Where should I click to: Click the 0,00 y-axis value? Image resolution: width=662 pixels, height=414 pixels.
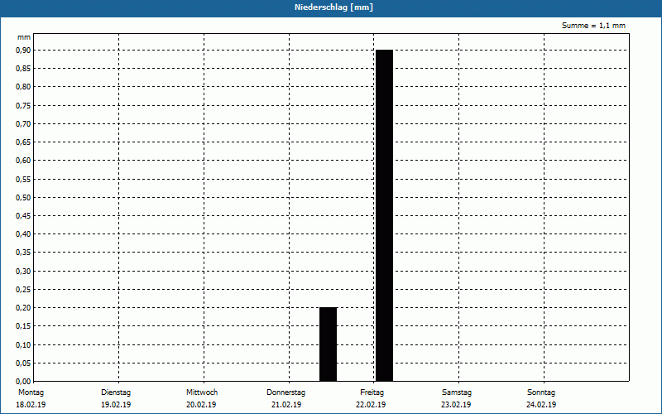23,382
